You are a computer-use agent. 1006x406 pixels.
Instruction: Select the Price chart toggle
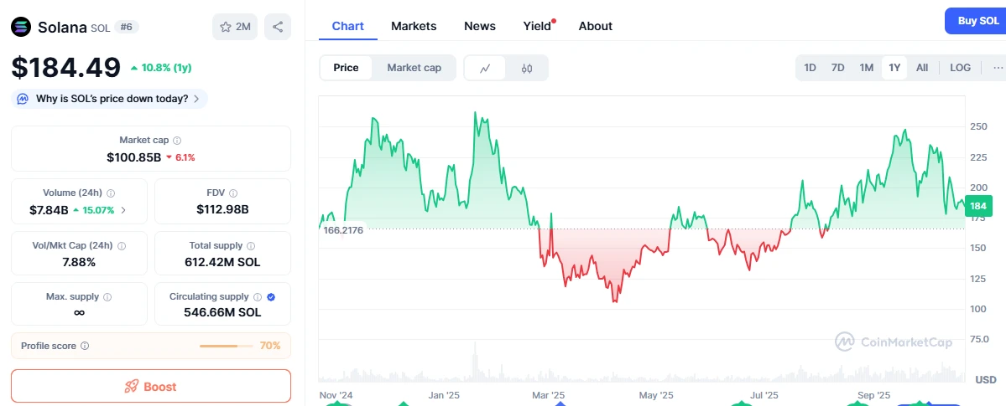(346, 68)
